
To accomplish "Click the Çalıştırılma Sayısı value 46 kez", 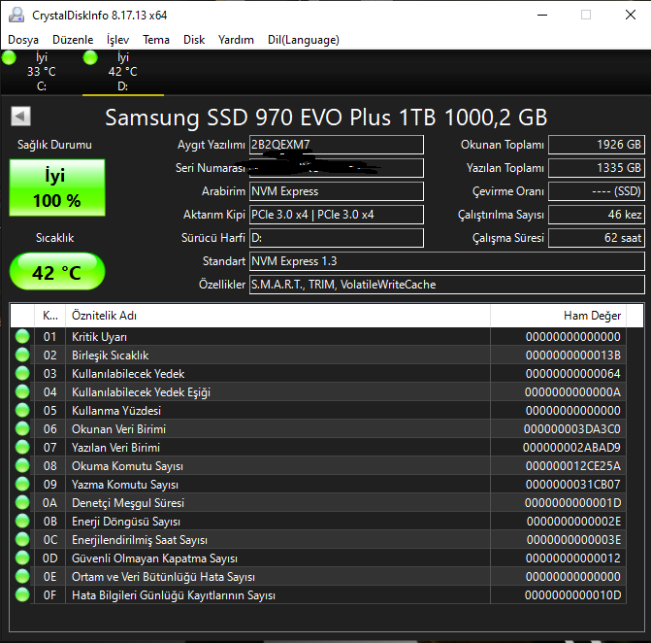I will click(x=597, y=215).
